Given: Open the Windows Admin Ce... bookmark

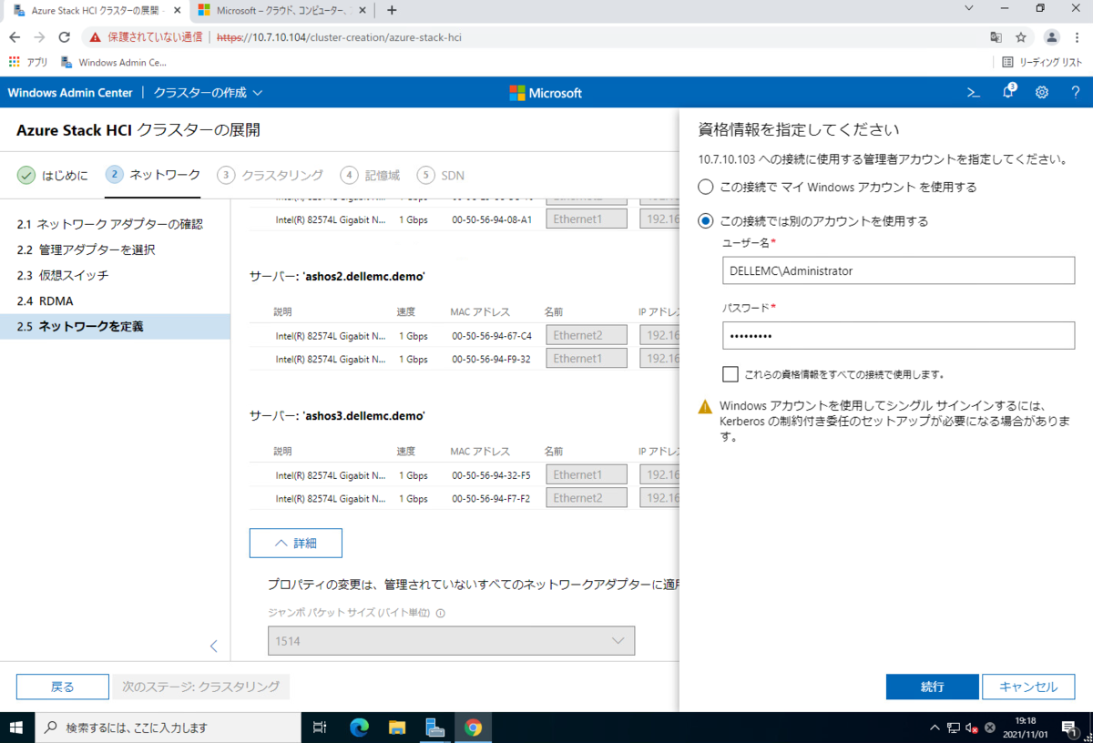Looking at the screenshot, I should [x=114, y=62].
